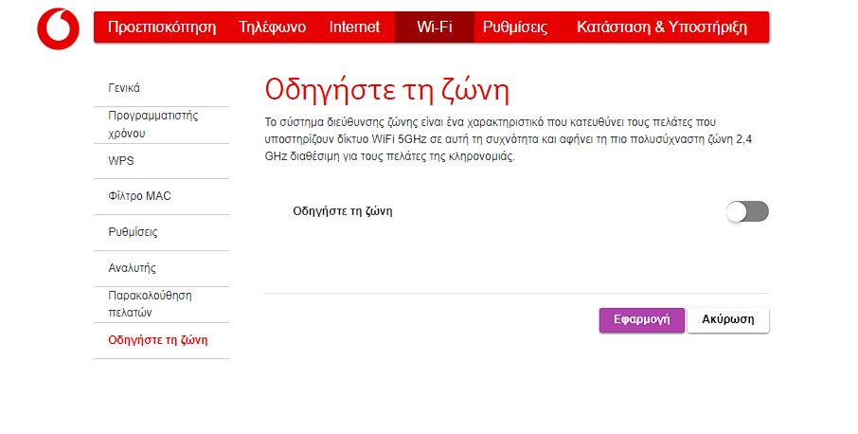The height and width of the screenshot is (434, 858).
Task: Click the Ακύρωση button
Action: click(727, 319)
